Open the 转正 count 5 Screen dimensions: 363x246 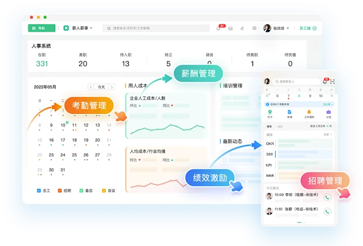(x=168, y=63)
